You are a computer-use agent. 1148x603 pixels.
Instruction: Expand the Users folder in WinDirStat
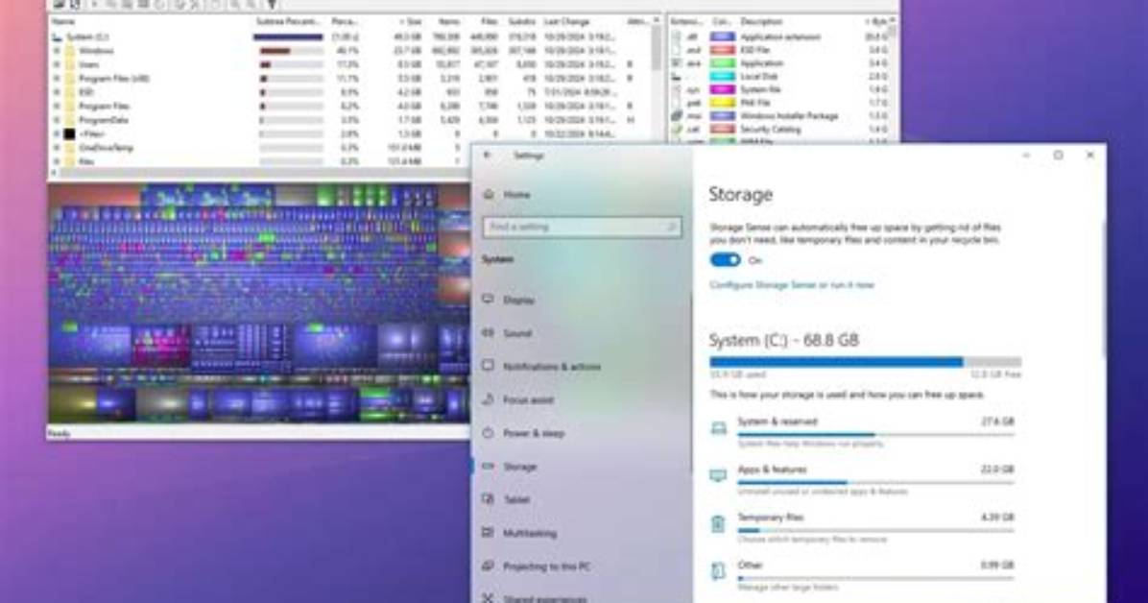click(x=57, y=64)
